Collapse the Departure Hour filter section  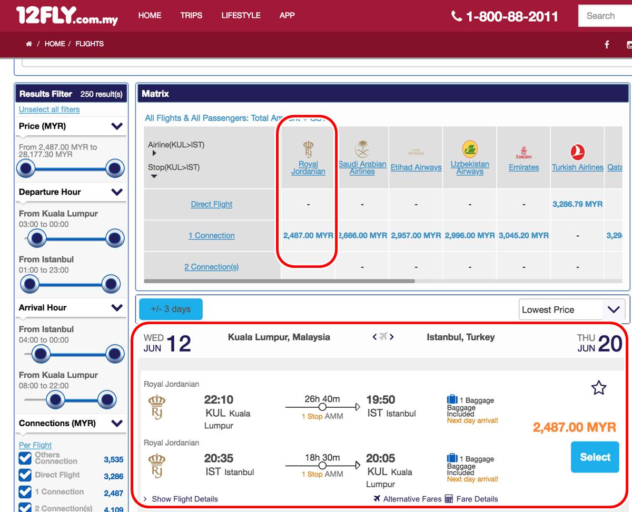117,192
